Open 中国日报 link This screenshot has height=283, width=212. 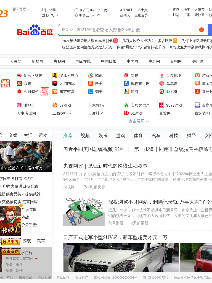point(109,62)
